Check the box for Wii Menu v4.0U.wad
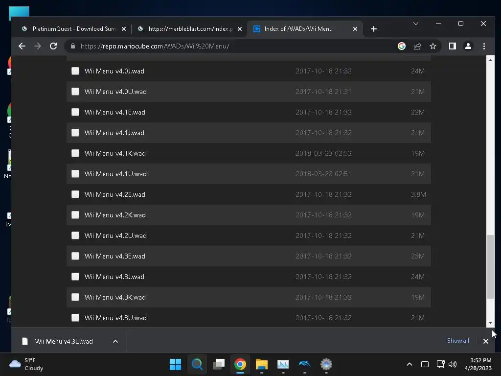 coord(75,92)
